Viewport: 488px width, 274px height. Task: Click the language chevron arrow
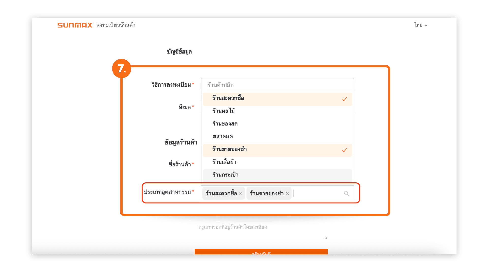pos(426,25)
